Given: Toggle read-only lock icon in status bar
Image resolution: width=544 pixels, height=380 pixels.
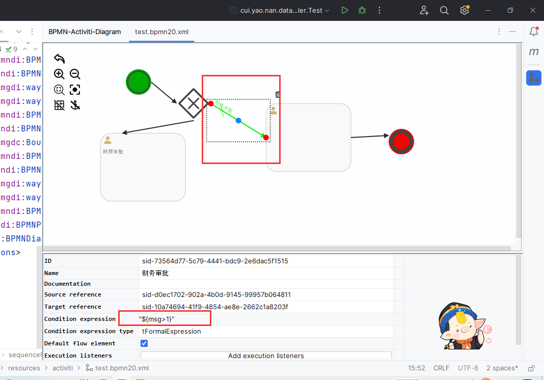Looking at the screenshot, I should click(x=531, y=368).
